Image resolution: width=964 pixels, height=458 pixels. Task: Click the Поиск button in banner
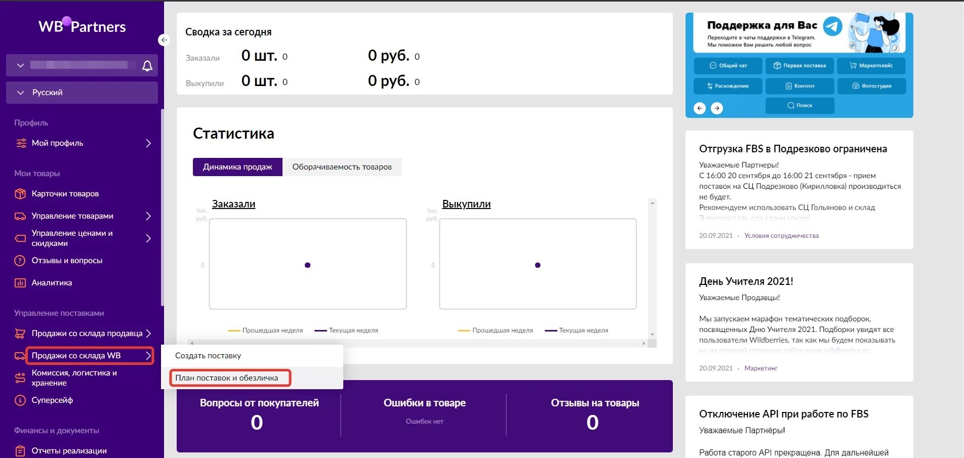[x=799, y=106]
